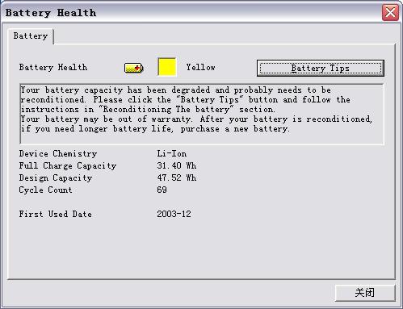The image size is (403, 309).
Task: Click the yellow health status swatch
Action: tap(167, 67)
